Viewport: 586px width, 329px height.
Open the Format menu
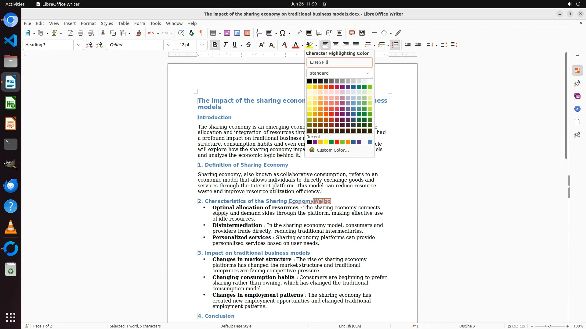tap(88, 23)
